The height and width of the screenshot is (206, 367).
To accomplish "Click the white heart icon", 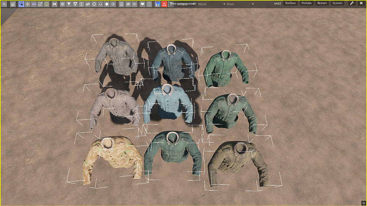I will coord(142,4).
